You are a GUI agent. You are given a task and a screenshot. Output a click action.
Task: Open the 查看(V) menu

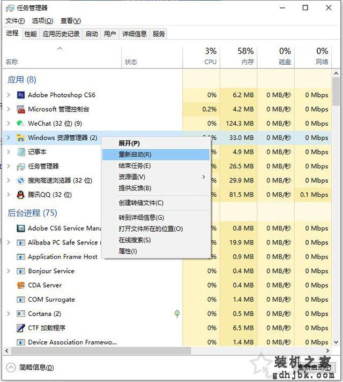(71, 21)
